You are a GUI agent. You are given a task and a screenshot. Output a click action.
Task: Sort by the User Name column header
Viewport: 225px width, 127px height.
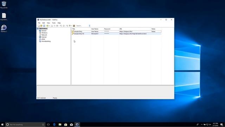[x=97, y=29]
